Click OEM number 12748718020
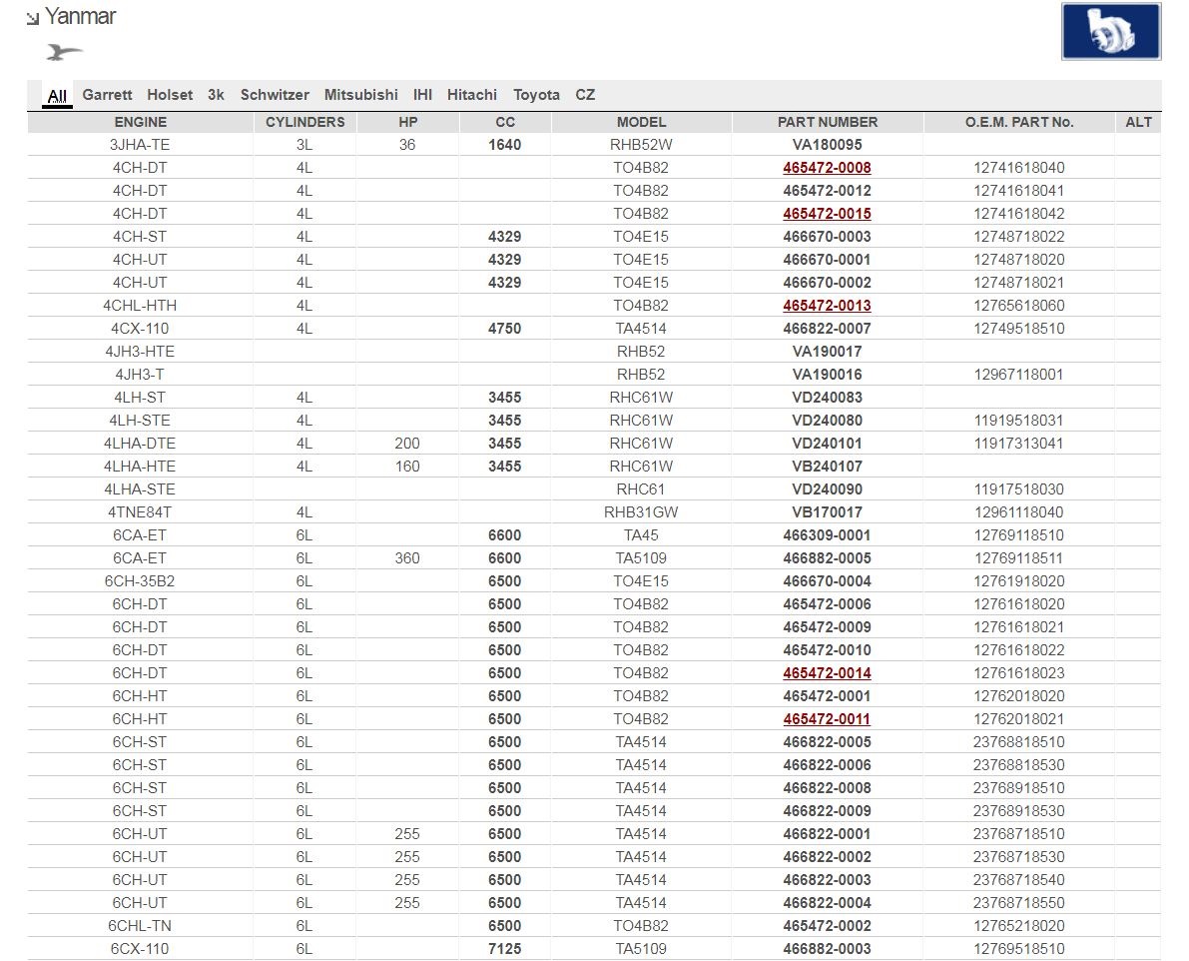This screenshot has height=961, width=1189. point(1019,260)
